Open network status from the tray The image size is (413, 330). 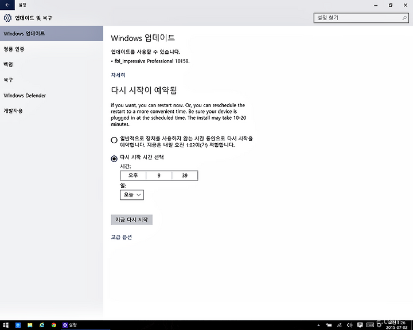(339, 325)
